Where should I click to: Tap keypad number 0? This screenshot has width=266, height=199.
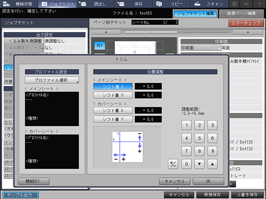186,164
